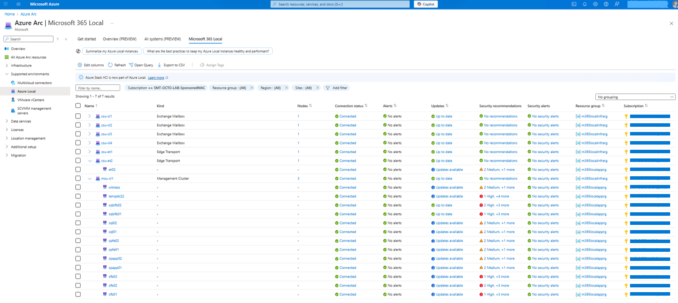
Task: Click inside the Filter by name field
Action: click(98, 87)
